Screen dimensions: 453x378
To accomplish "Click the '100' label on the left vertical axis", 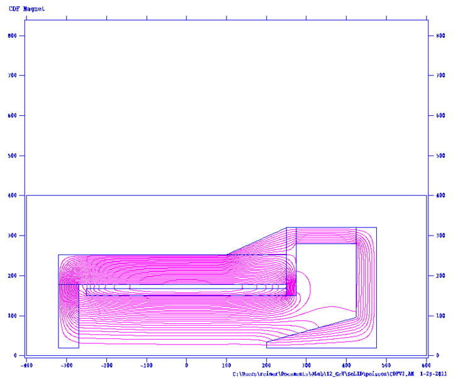I will [13, 316].
